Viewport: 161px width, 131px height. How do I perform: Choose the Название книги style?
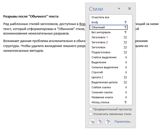click(102, 97)
